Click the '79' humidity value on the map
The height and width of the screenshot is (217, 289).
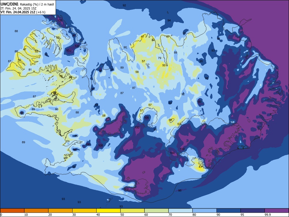[160, 58]
